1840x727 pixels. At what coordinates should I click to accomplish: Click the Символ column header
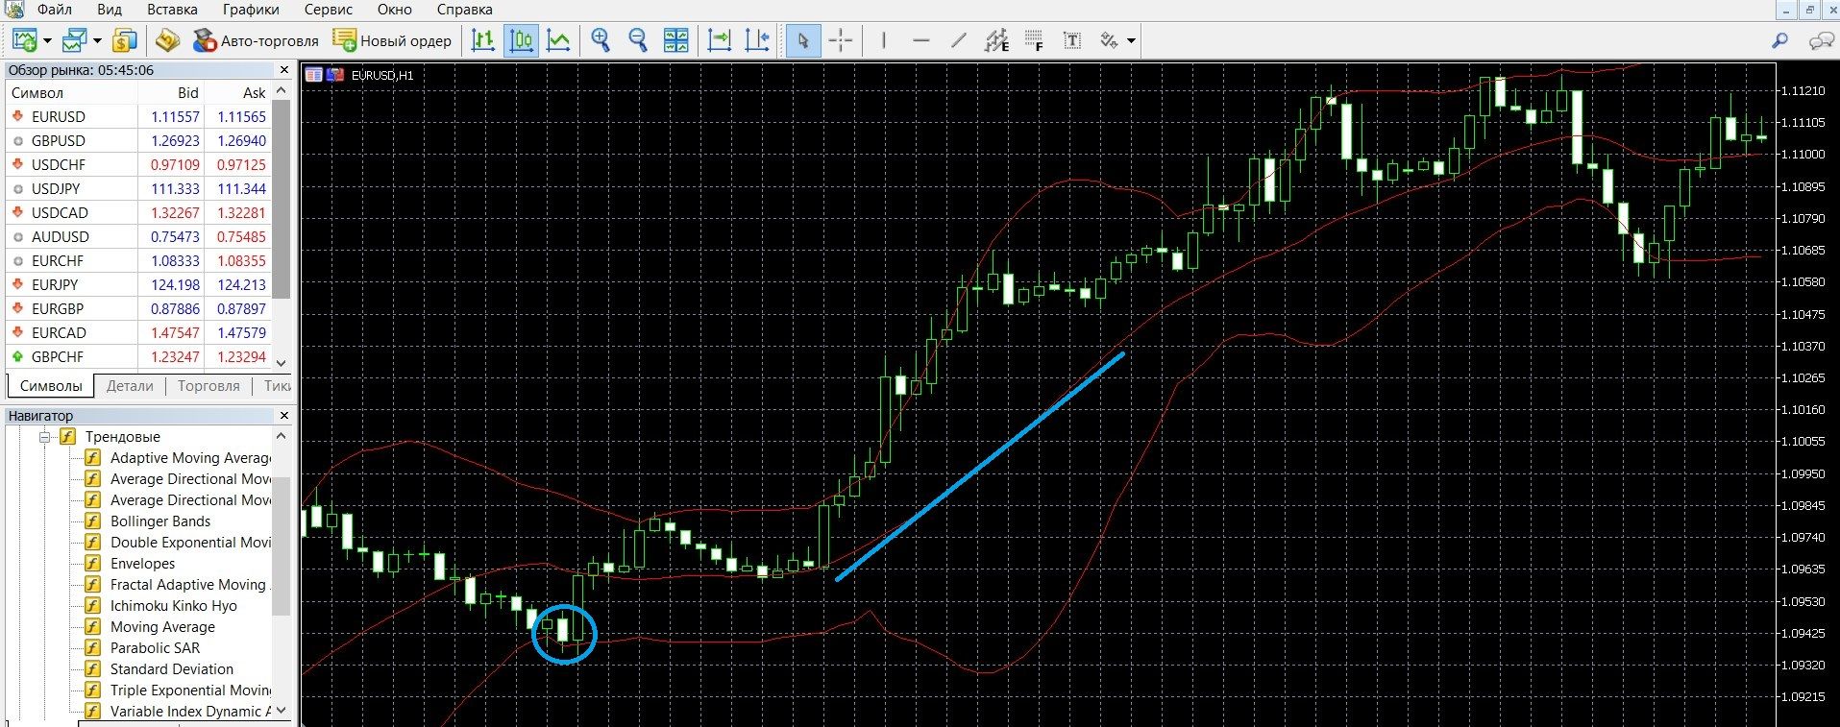point(72,93)
